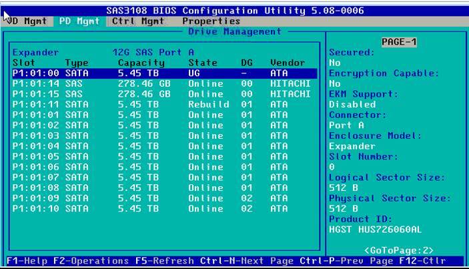Click DG value 02 in row P1:01:09
The width and height of the screenshot is (469, 269).
tap(247, 198)
